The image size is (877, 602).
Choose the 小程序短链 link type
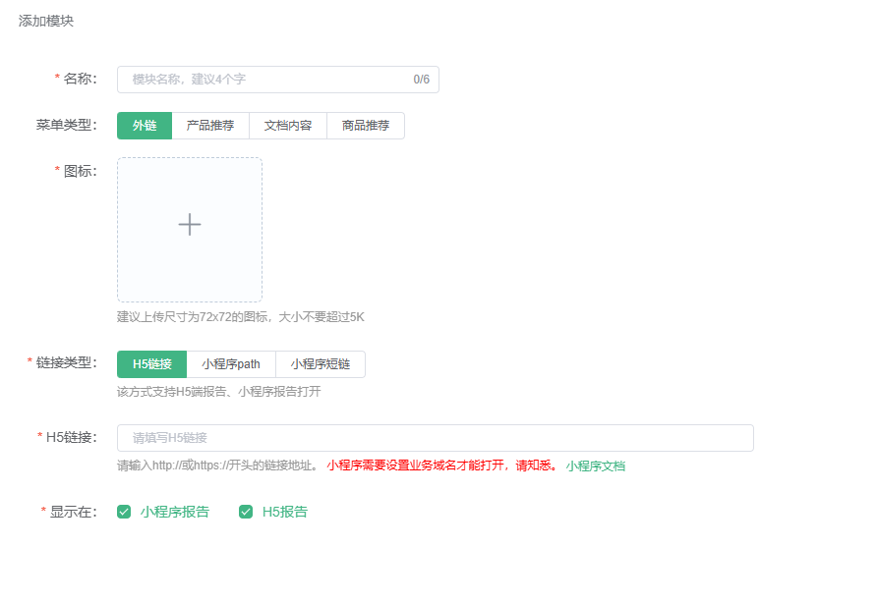tap(320, 364)
